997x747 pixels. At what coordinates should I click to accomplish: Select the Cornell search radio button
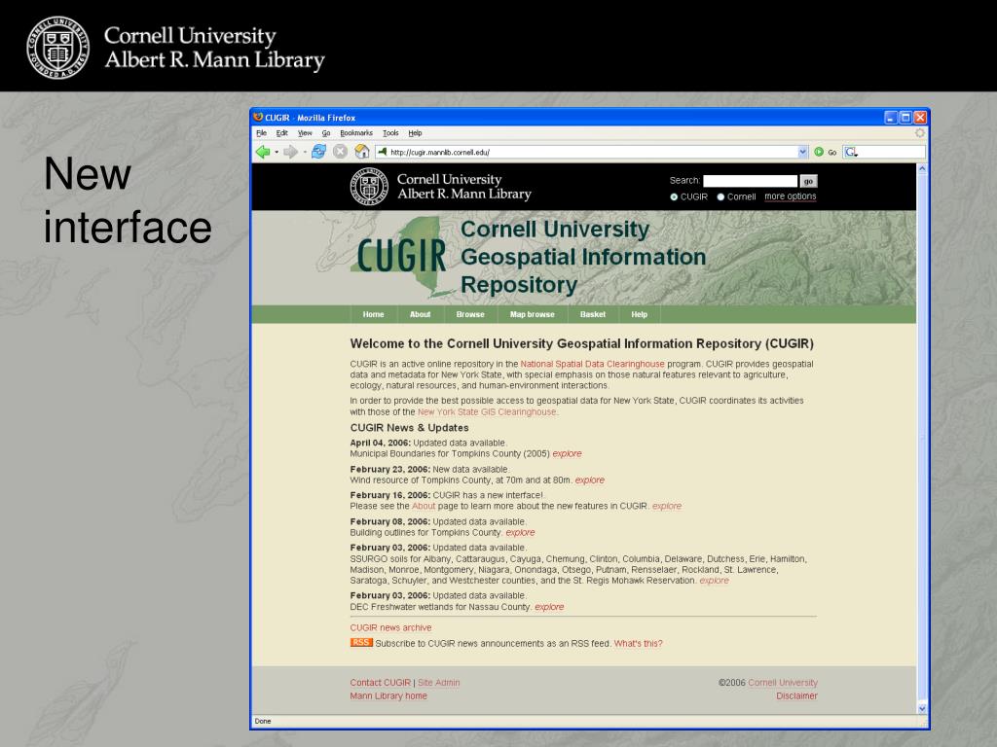point(721,196)
